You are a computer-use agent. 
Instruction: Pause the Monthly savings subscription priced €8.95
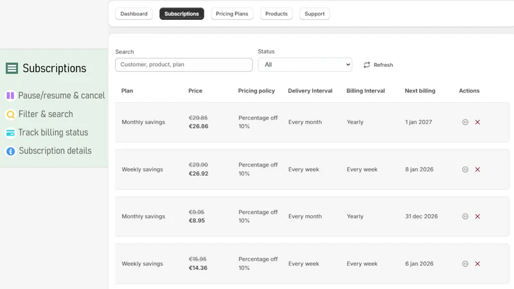click(465, 216)
